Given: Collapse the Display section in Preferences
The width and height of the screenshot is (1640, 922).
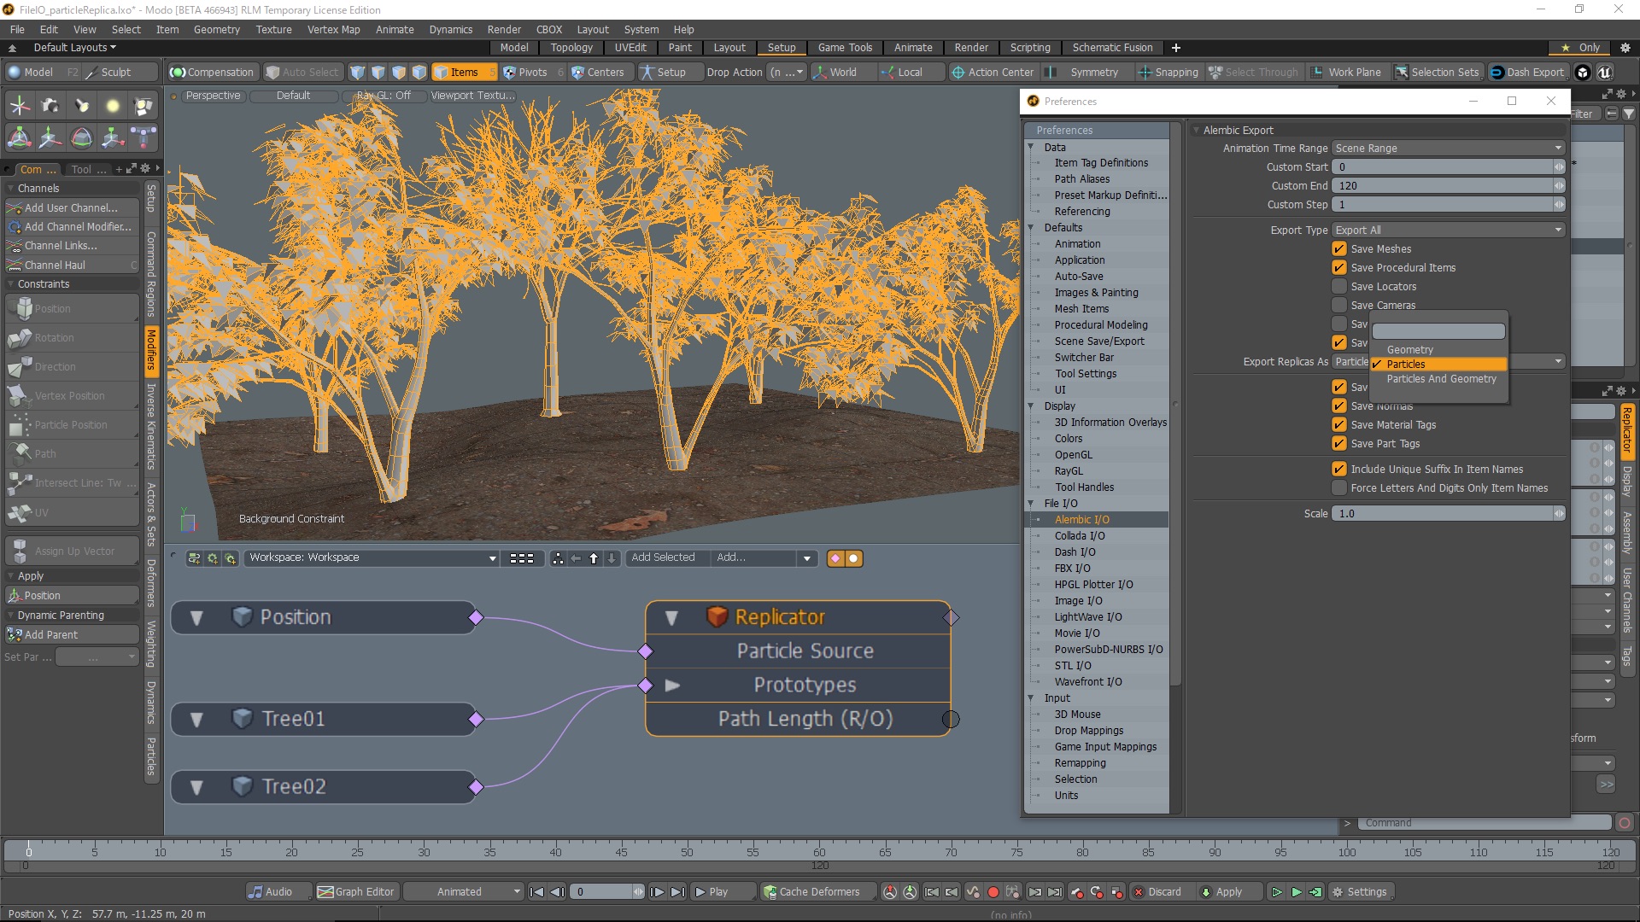Looking at the screenshot, I should [1032, 406].
